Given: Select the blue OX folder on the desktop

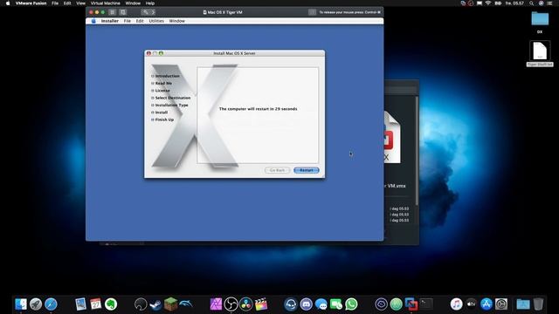Looking at the screenshot, I should 540,18.
